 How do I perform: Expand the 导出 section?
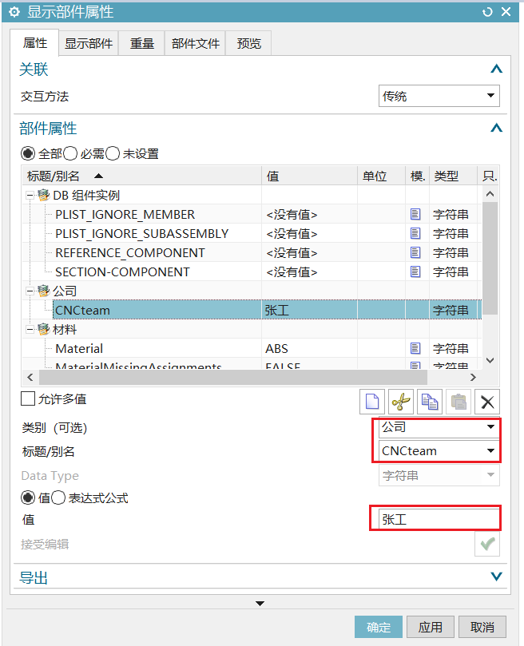496,576
